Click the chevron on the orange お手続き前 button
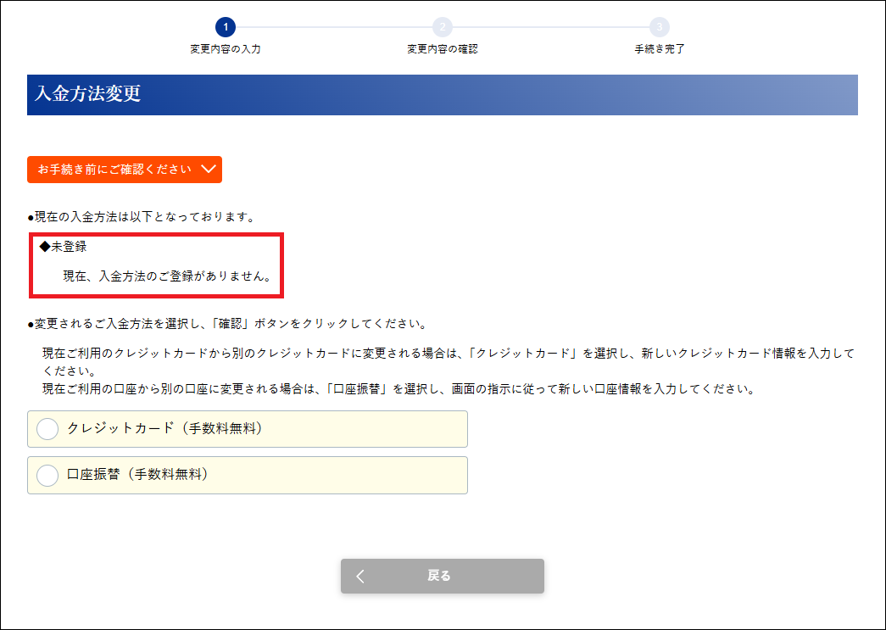This screenshot has height=630, width=886. pyautogui.click(x=209, y=170)
